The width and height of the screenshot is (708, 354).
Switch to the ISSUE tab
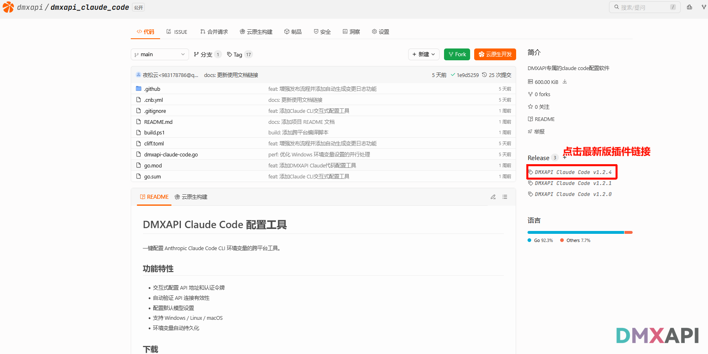(177, 32)
